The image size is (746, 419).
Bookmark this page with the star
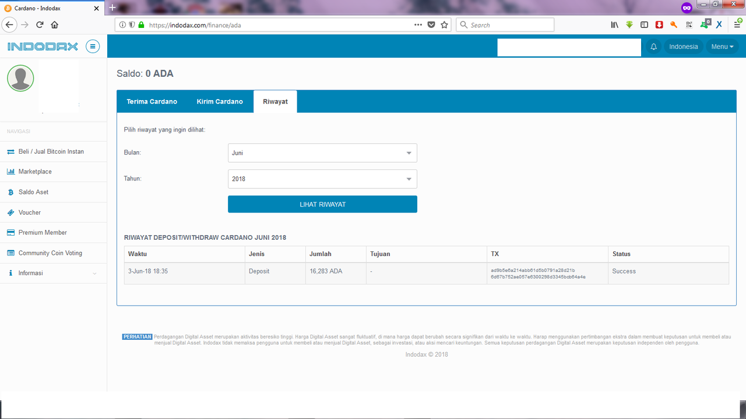[x=445, y=25]
